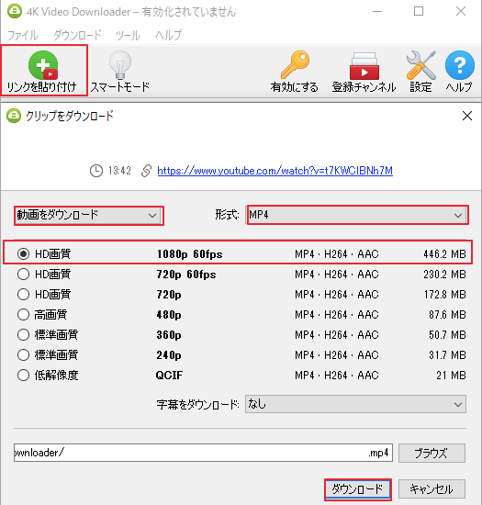Click the blue ヘルプ question mark icon
This screenshot has height=505, width=482.
click(x=459, y=65)
